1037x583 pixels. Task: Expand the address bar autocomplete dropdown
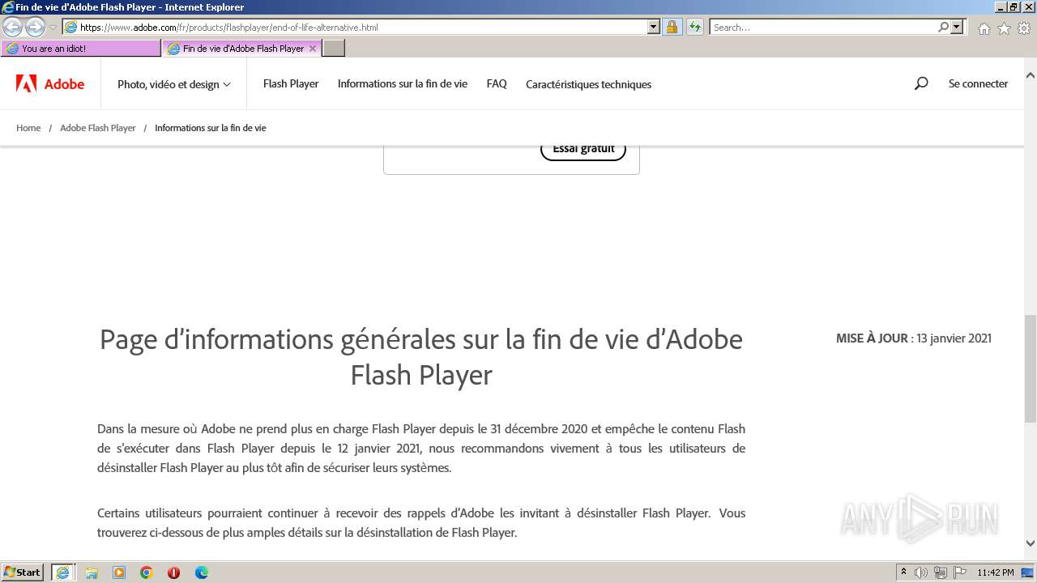pos(654,27)
